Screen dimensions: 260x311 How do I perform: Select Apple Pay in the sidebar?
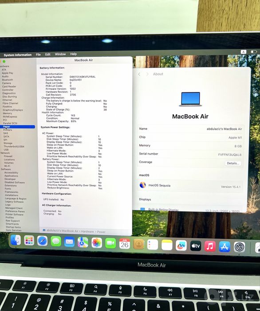click(x=8, y=73)
